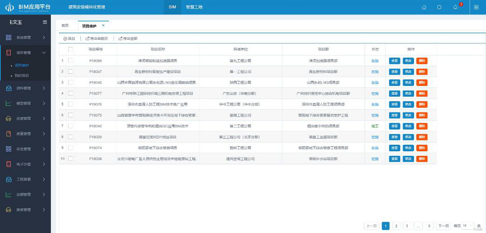The height and width of the screenshot is (233, 486).
Task: Click the circle icon beside the bell
Action: click(439, 7)
